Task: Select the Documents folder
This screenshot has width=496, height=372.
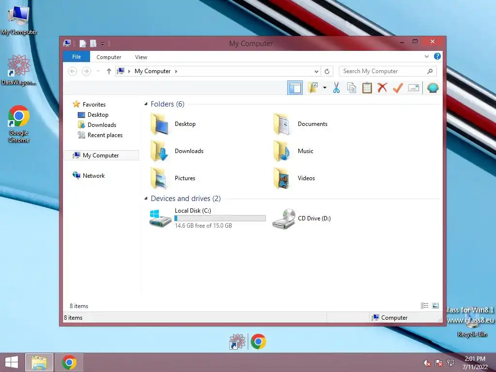Action: pyautogui.click(x=300, y=124)
